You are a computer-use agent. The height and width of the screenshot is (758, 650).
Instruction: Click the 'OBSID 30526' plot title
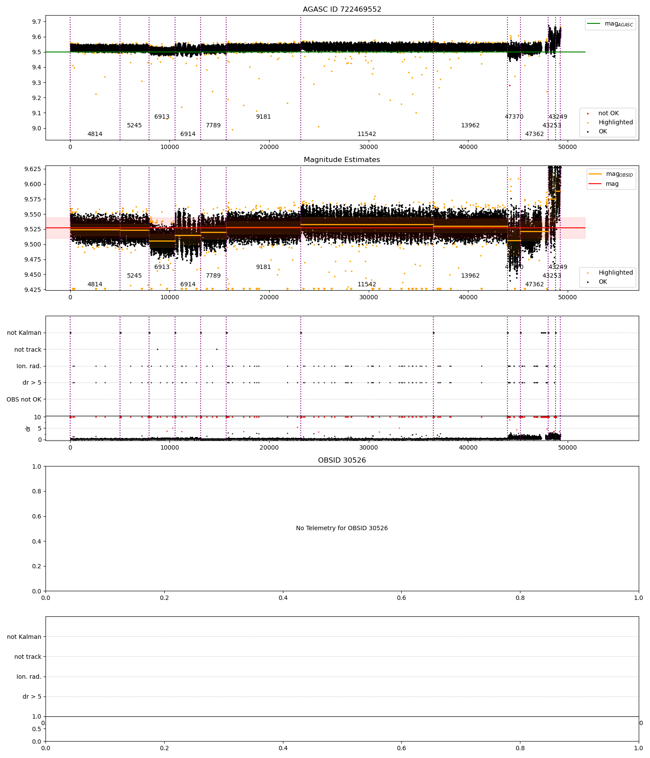point(342,460)
